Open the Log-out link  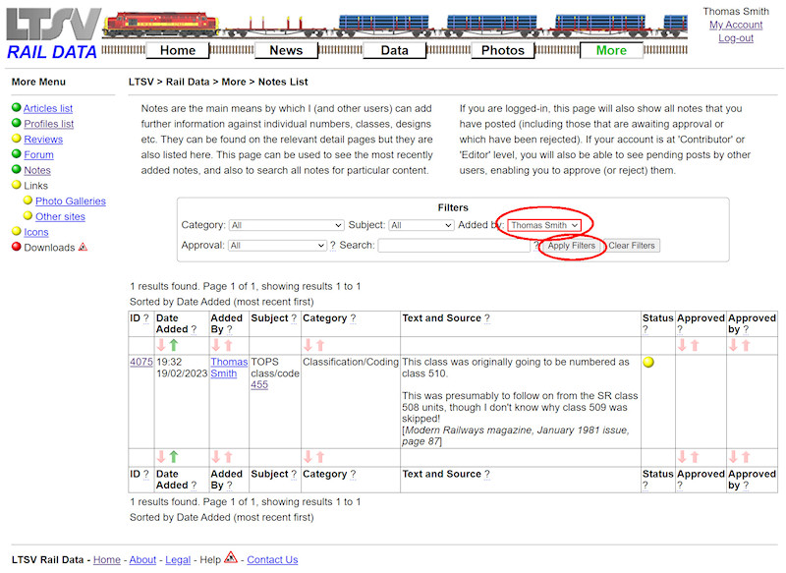click(x=735, y=38)
